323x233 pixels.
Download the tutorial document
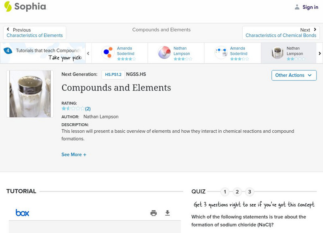tap(168, 213)
